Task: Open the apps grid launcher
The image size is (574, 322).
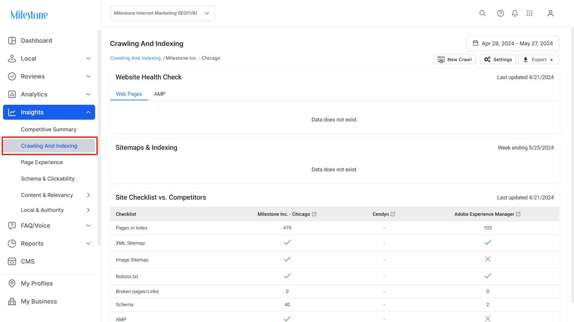Action: tap(529, 13)
